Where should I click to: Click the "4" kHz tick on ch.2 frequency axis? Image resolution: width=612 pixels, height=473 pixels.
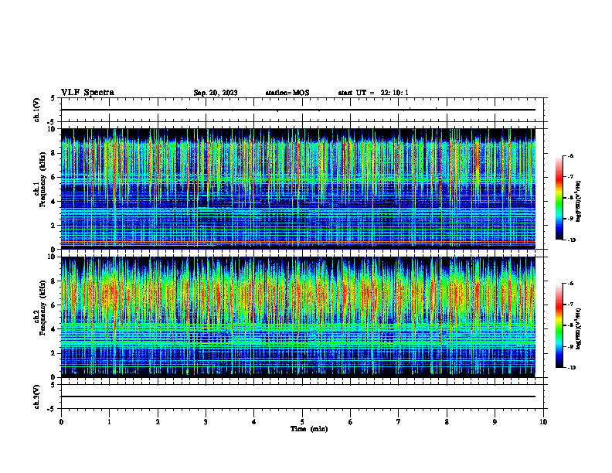pos(53,329)
